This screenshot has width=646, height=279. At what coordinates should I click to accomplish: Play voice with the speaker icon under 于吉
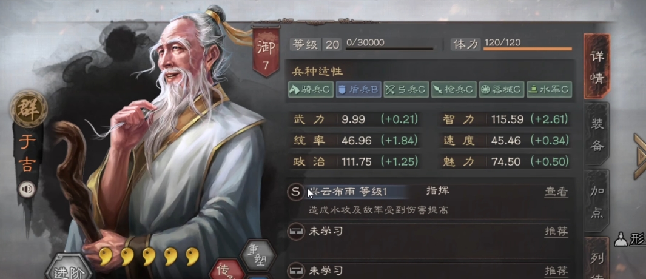coord(26,190)
